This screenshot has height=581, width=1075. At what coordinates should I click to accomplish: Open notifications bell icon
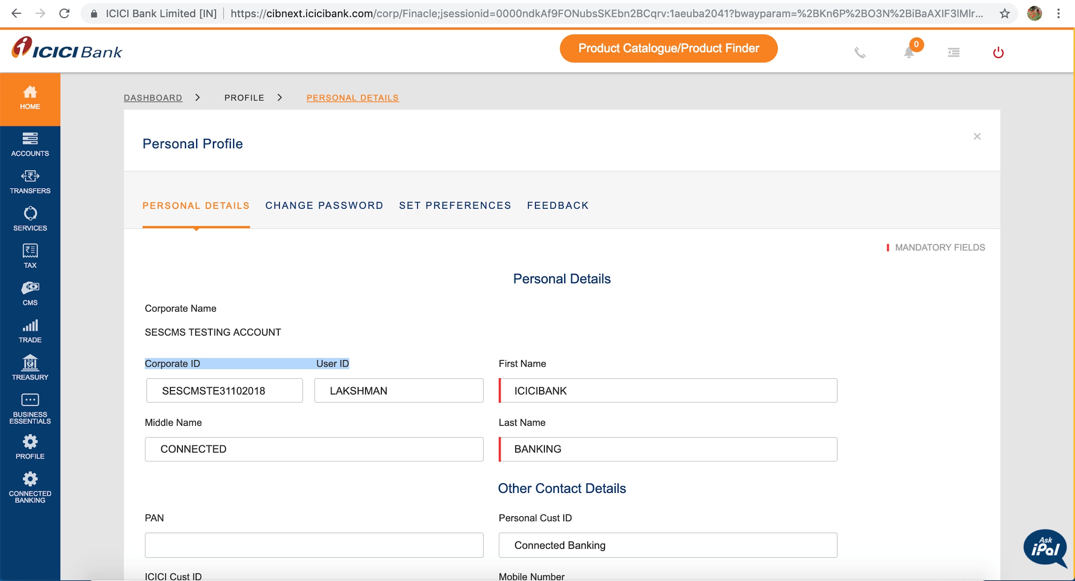tap(909, 52)
